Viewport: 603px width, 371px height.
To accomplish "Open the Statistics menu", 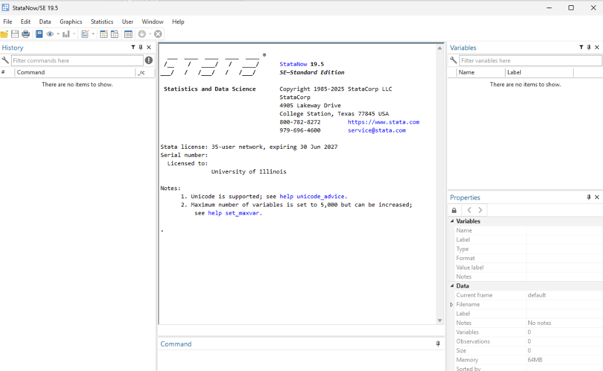I will click(102, 22).
